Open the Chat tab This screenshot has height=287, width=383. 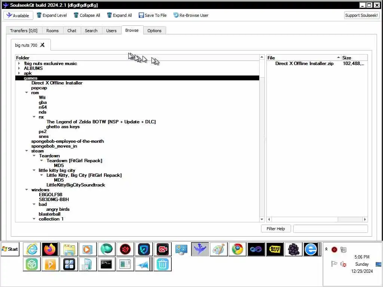click(x=72, y=31)
